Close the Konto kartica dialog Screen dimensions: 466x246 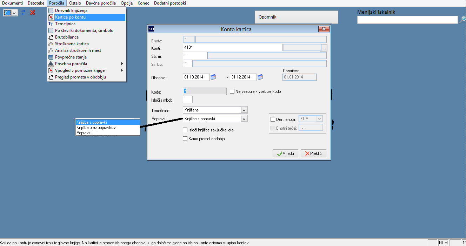(323, 29)
